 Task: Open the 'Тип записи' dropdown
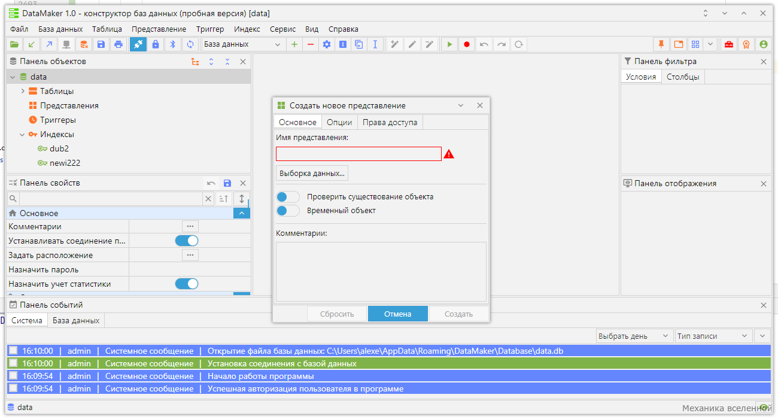pos(713,336)
